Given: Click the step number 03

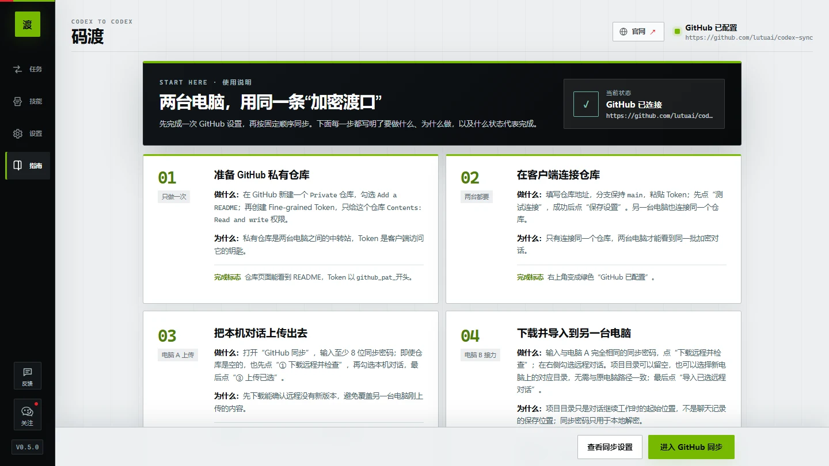Looking at the screenshot, I should (x=167, y=336).
